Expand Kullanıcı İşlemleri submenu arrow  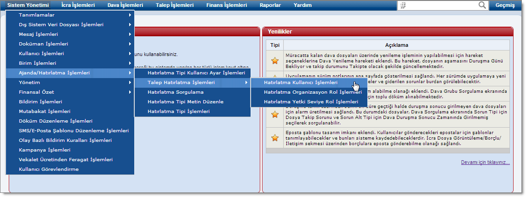[130, 54]
